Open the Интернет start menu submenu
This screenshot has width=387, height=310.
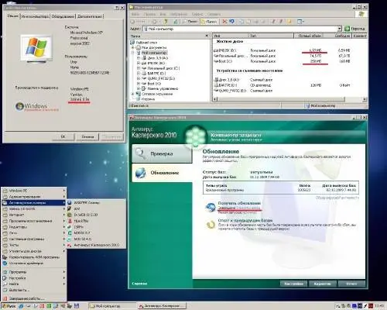point(33,215)
